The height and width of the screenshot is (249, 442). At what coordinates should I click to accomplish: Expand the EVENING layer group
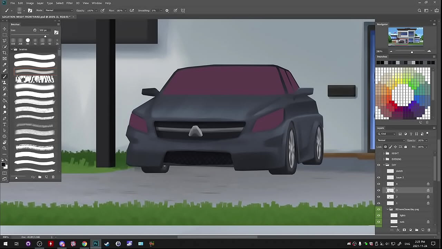[x=384, y=159]
